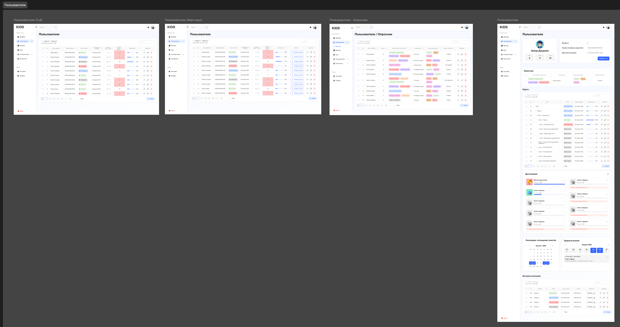Tick the select-all checkbox in the Менторы frame table
Screen dimensions: 620x327
(x=194, y=48)
